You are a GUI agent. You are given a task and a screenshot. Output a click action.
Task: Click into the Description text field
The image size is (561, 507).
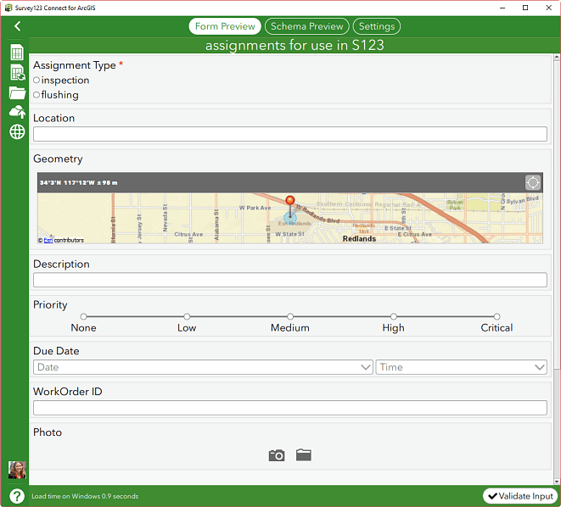click(x=290, y=280)
